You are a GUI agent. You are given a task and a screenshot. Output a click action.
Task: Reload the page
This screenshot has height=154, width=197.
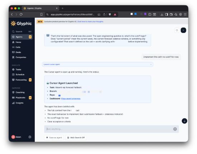(x=21, y=14)
